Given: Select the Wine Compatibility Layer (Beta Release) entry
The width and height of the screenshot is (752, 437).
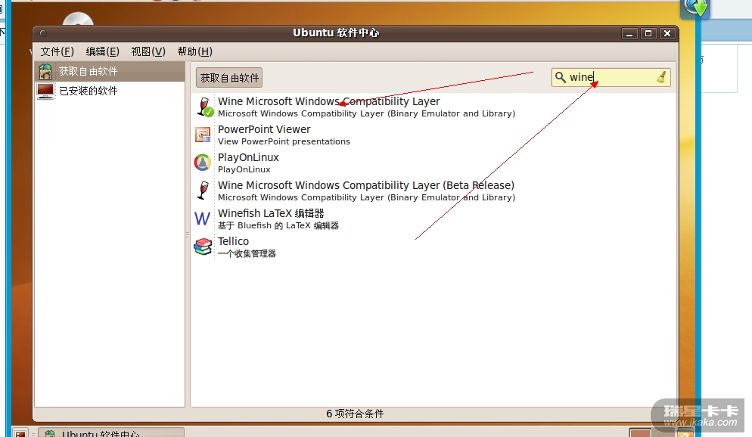Looking at the screenshot, I should point(434,191).
